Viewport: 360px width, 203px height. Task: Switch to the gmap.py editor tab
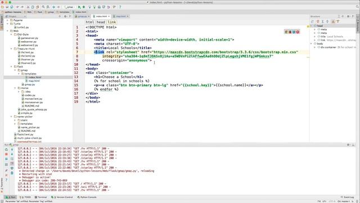pos(82,16)
